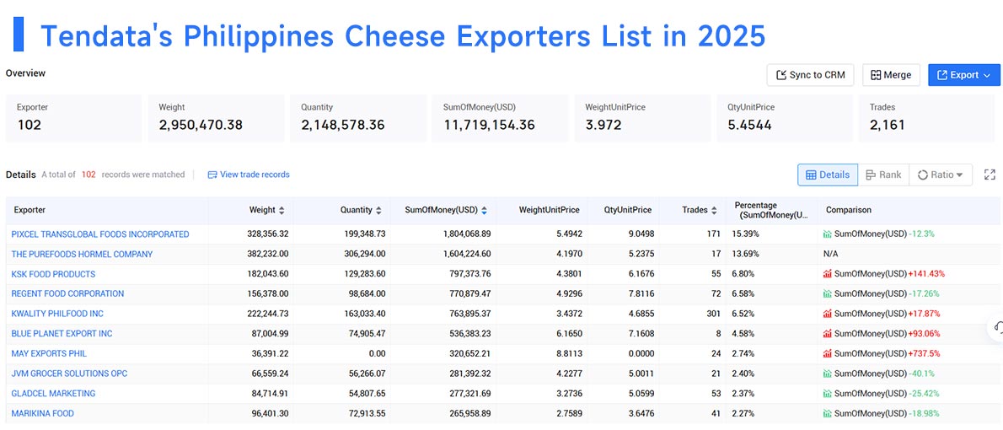1003x430 pixels.
Task: Open REGENT FOOD CORPORATION exporter link
Action: (67, 293)
